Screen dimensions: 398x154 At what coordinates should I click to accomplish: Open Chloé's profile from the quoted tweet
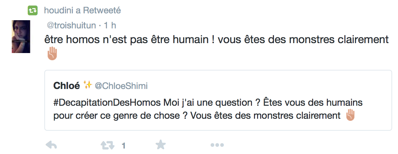(x=66, y=86)
